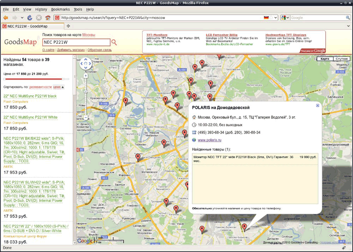Click the map pan navigation control

coord(86,64)
